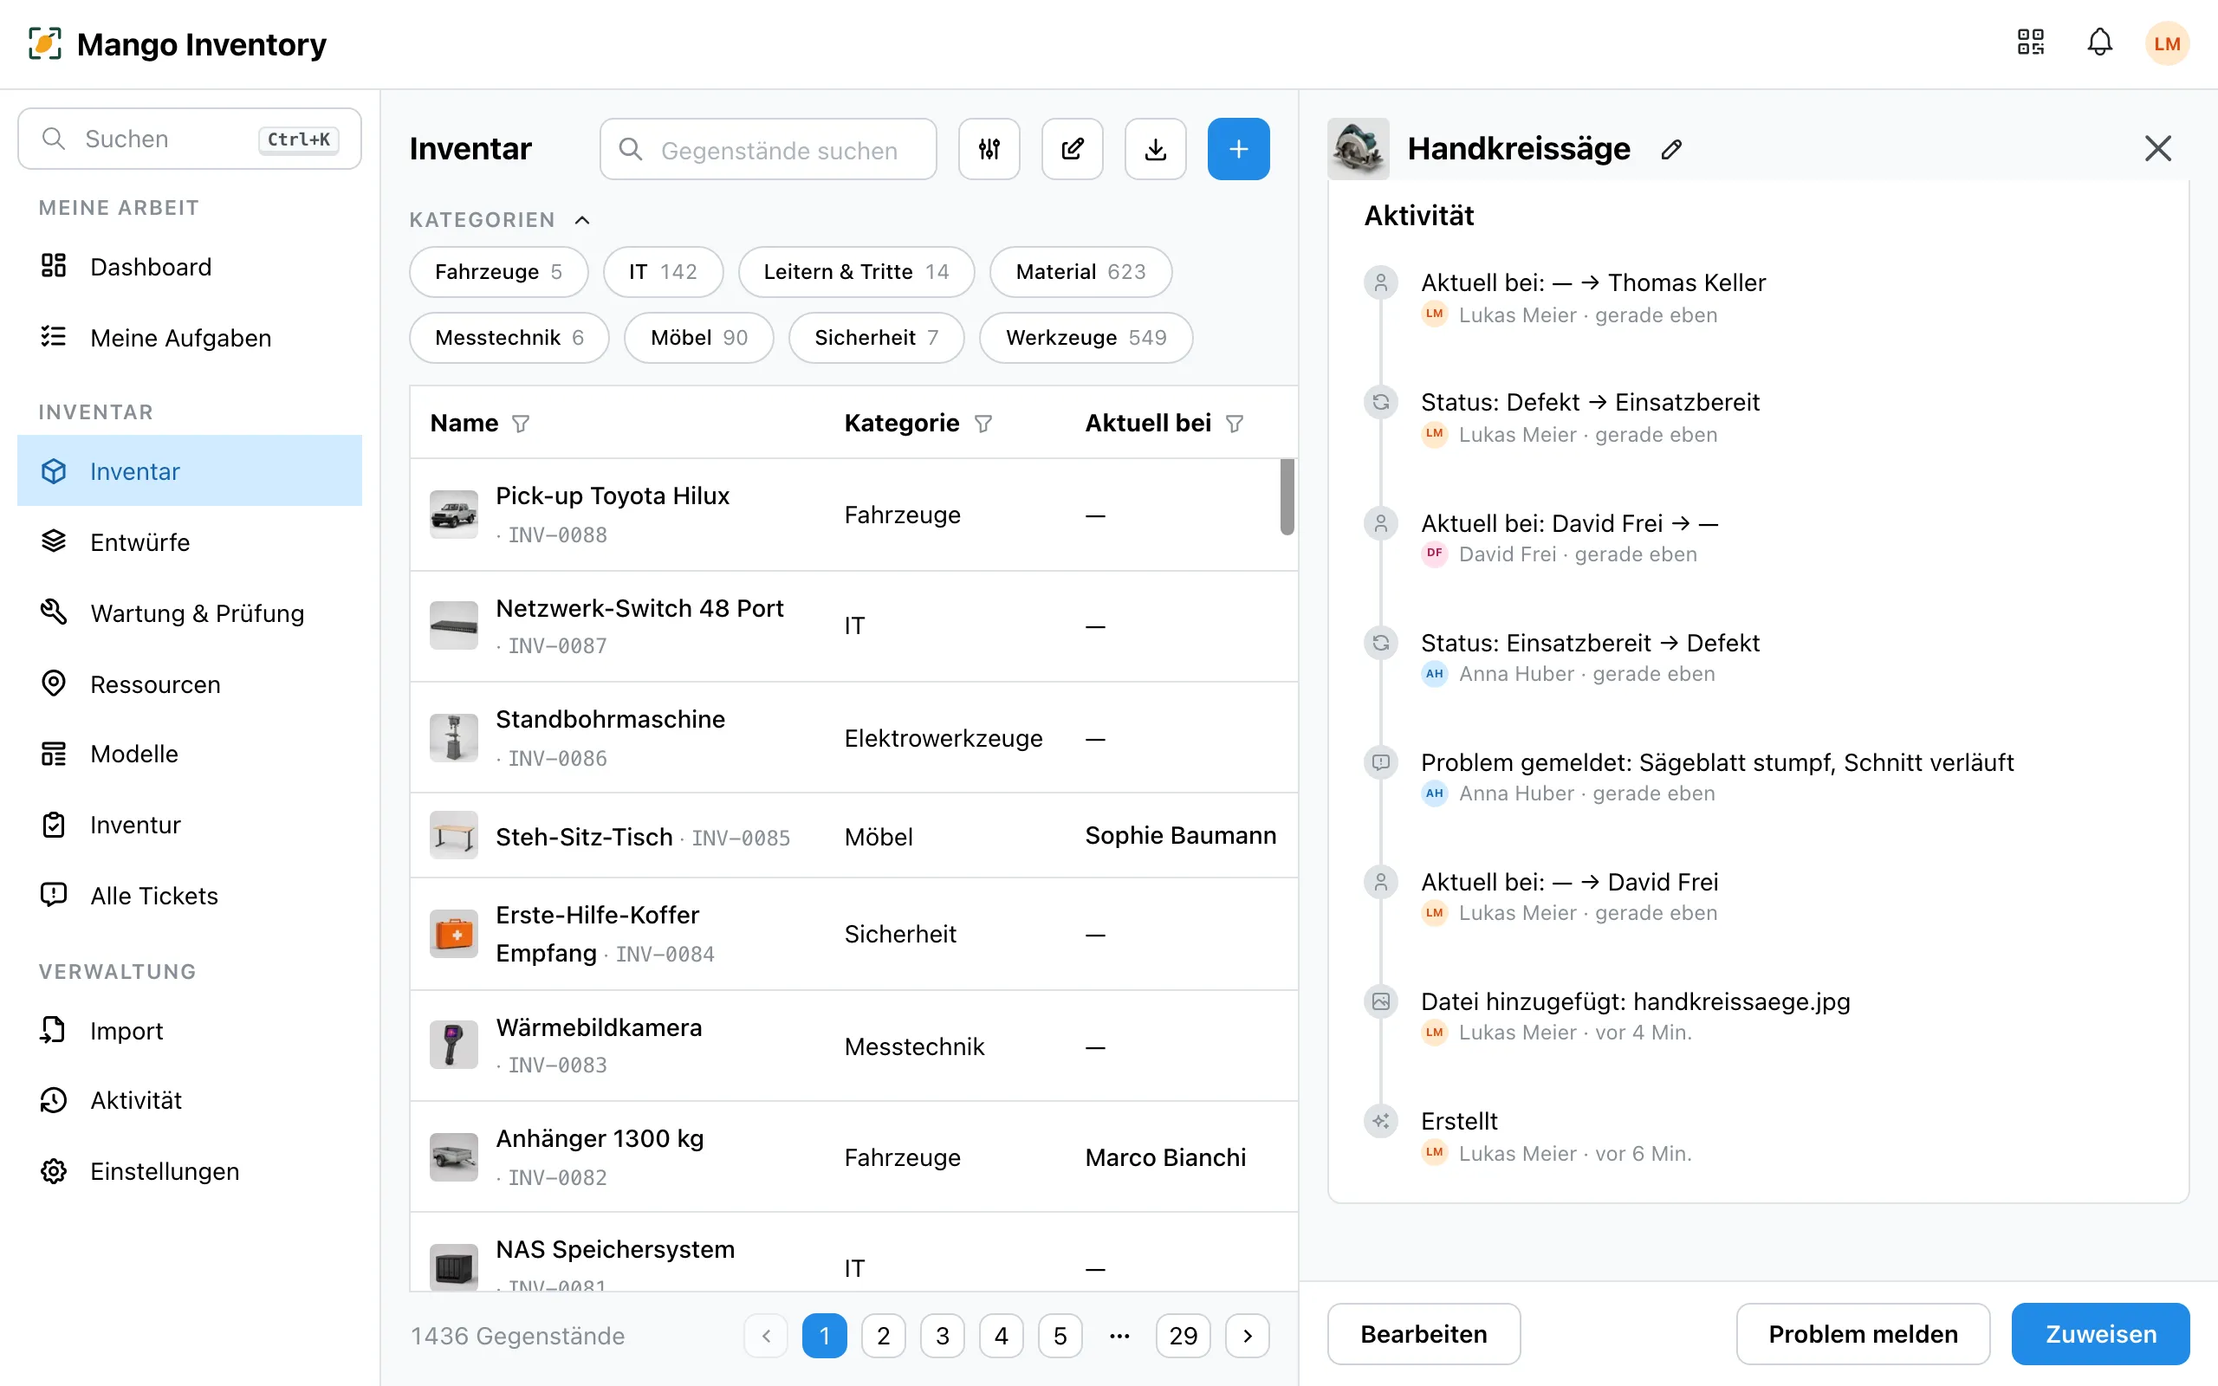Open Import in Verwaltung

(x=190, y=1030)
